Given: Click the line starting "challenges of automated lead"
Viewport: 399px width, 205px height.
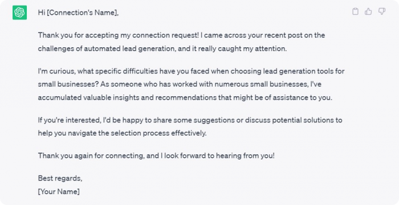Looking at the screenshot, I should pos(162,48).
